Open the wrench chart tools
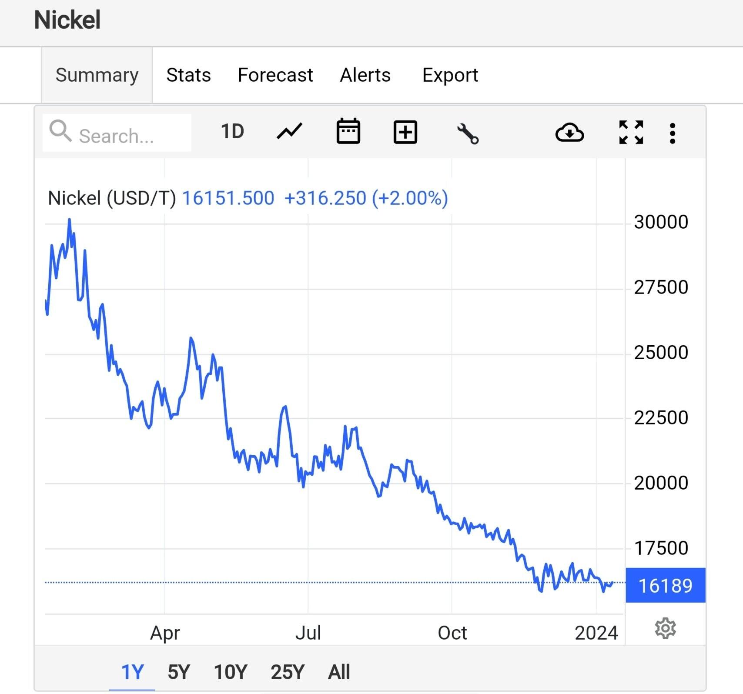This screenshot has width=743, height=694. tap(468, 133)
